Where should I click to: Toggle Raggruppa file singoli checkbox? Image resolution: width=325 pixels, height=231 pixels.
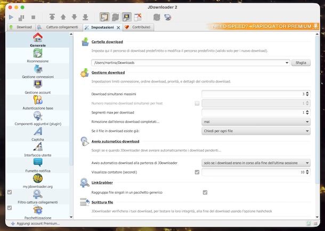(x=205, y=193)
